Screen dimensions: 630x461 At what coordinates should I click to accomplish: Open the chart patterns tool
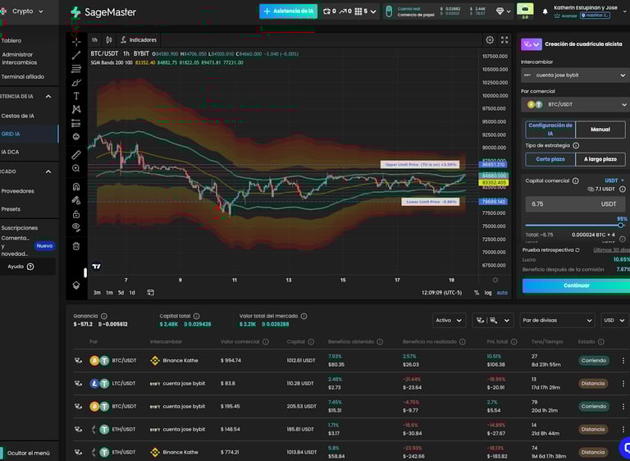pyautogui.click(x=76, y=109)
